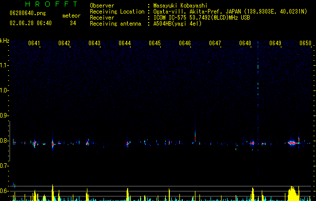Viewport: 316px width, 201px height.
Task: Click the meteor label
Action: 71,16
